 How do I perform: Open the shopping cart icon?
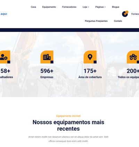coord(125,14)
